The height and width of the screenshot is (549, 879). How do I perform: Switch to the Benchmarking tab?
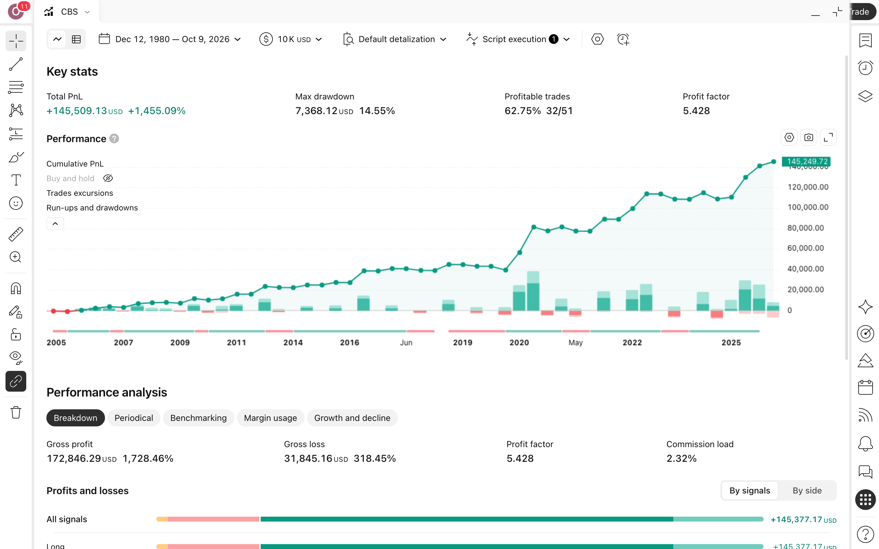[198, 418]
